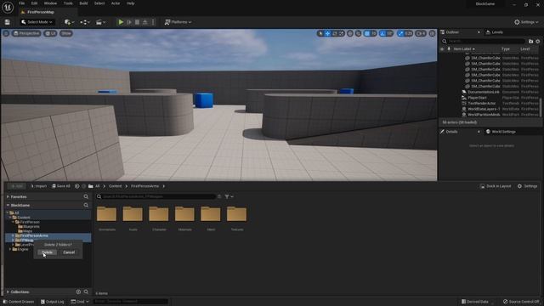Screen dimensions: 544x306
Task: Go back in Content Browser history
Action: (x=77, y=186)
